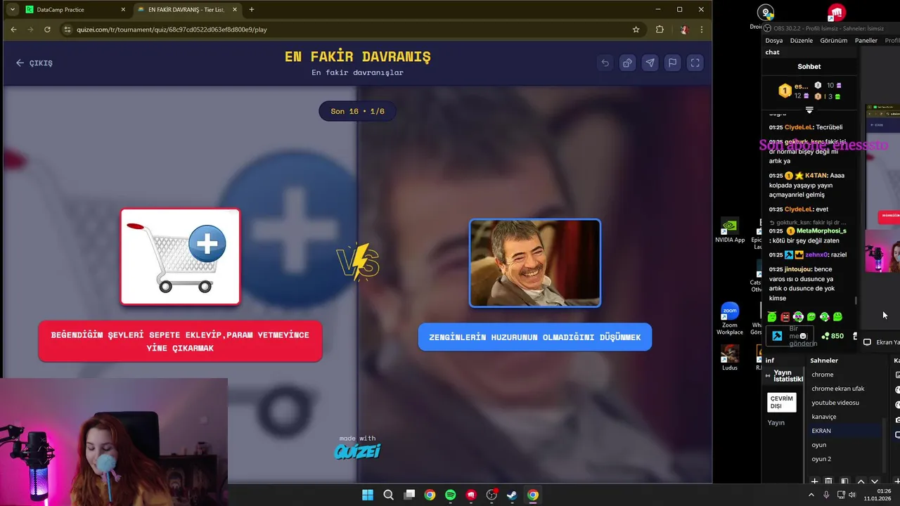
Task: Expand the chat leaderboard handle
Action: pyautogui.click(x=809, y=110)
